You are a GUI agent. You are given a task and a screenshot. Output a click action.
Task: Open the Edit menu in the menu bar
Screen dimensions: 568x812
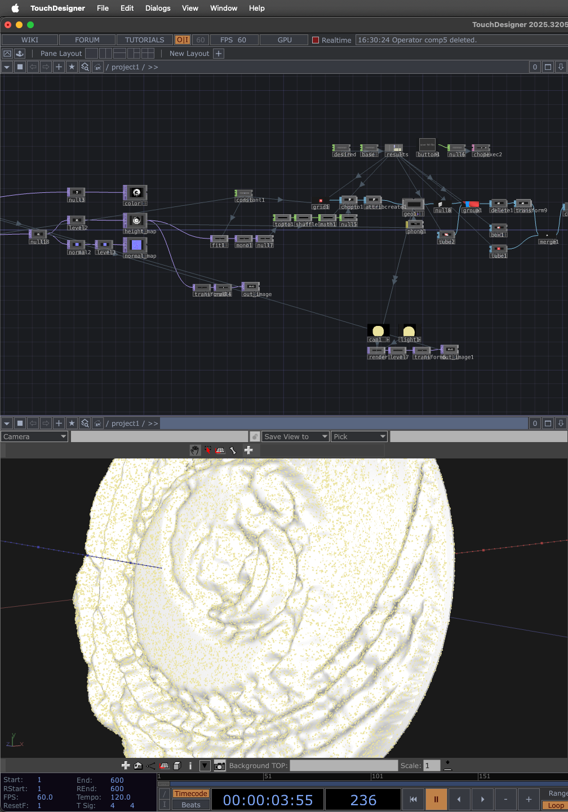[x=127, y=8]
